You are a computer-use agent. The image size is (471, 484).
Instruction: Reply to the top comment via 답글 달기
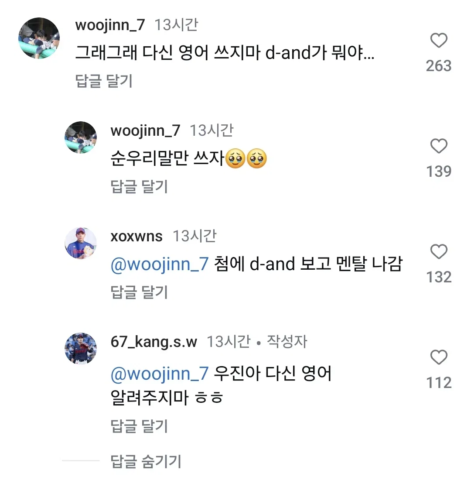[x=104, y=81]
